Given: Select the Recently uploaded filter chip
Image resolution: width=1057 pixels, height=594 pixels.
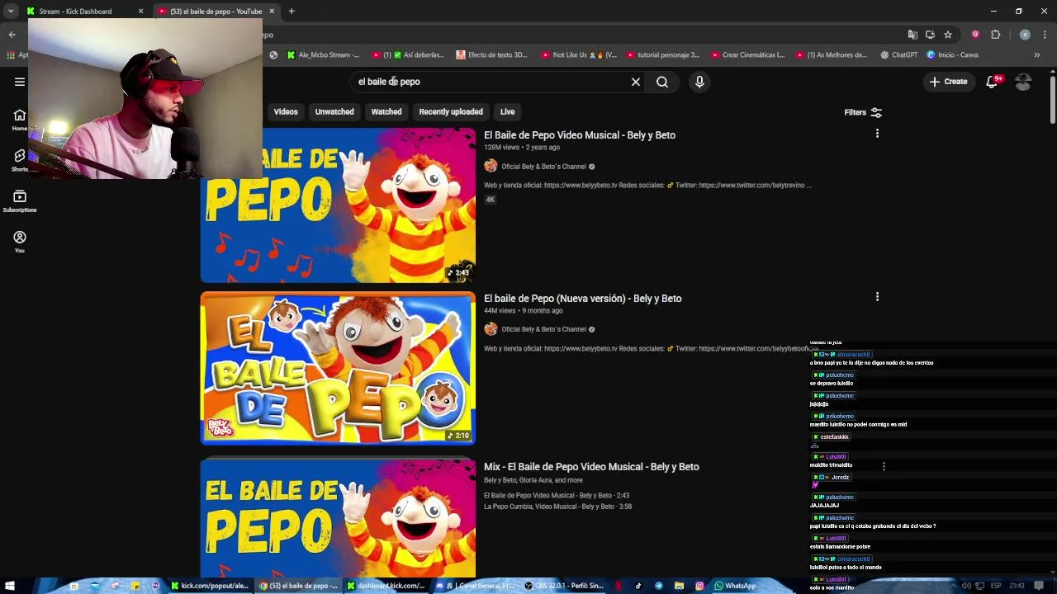Looking at the screenshot, I should tap(451, 111).
